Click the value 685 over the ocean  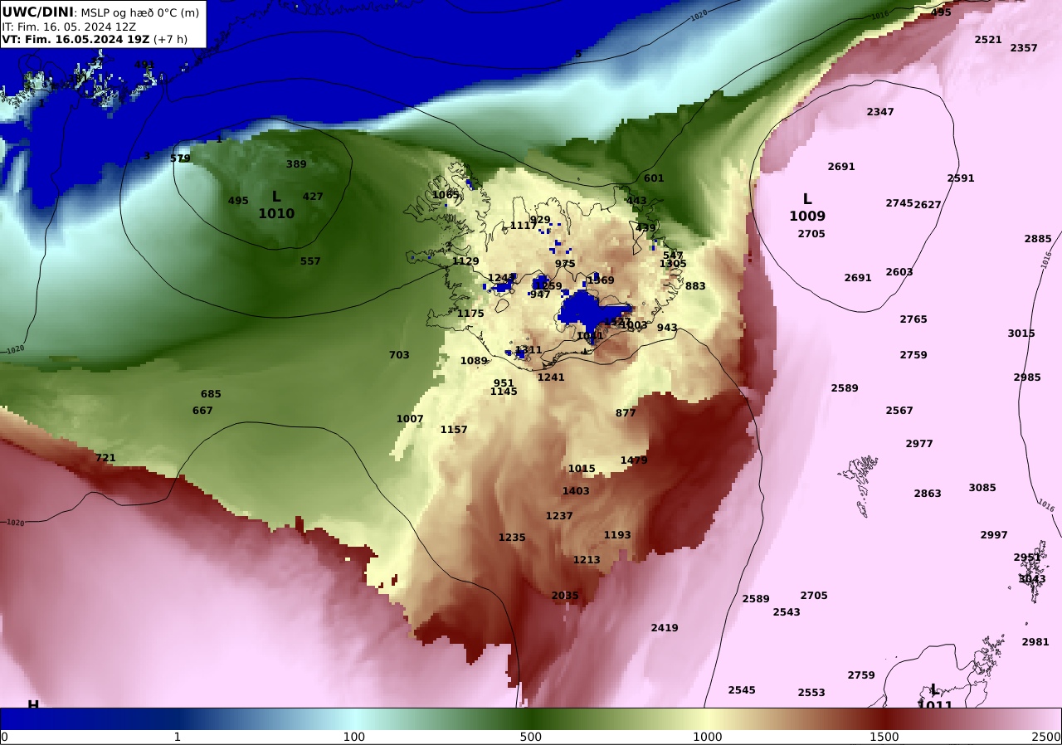211,394
